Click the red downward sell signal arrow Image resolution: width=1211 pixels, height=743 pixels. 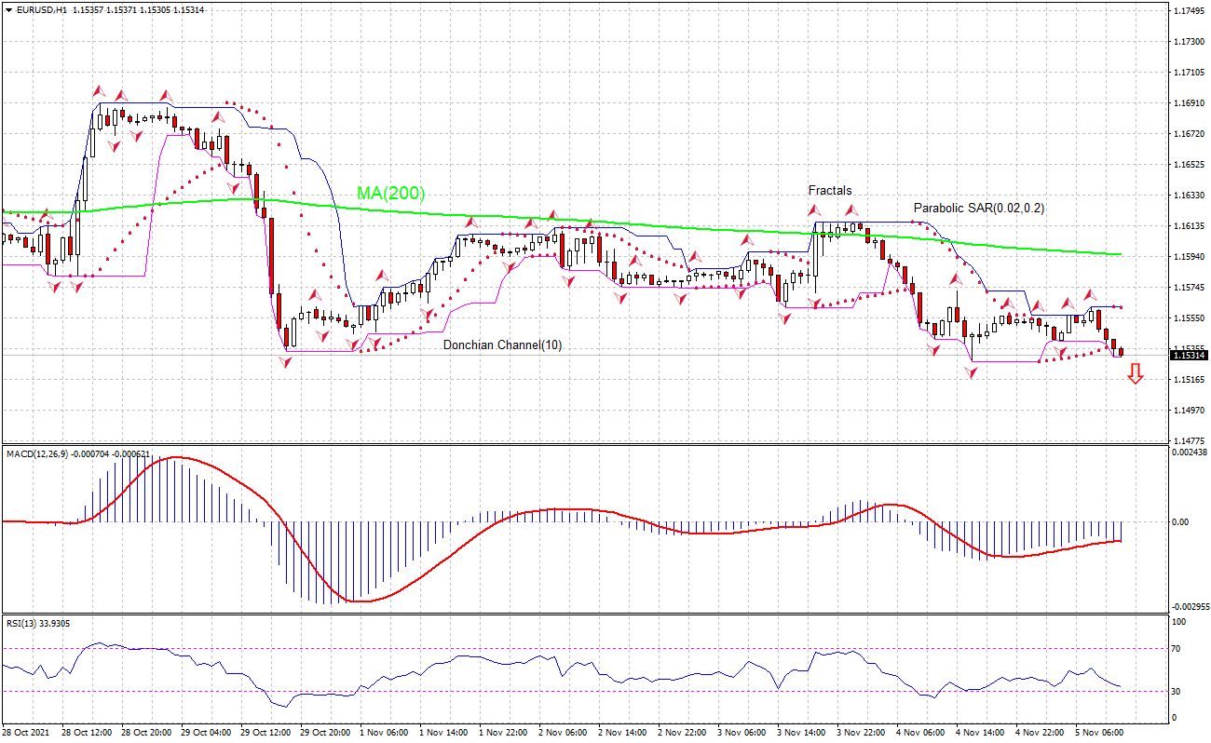[1136, 375]
